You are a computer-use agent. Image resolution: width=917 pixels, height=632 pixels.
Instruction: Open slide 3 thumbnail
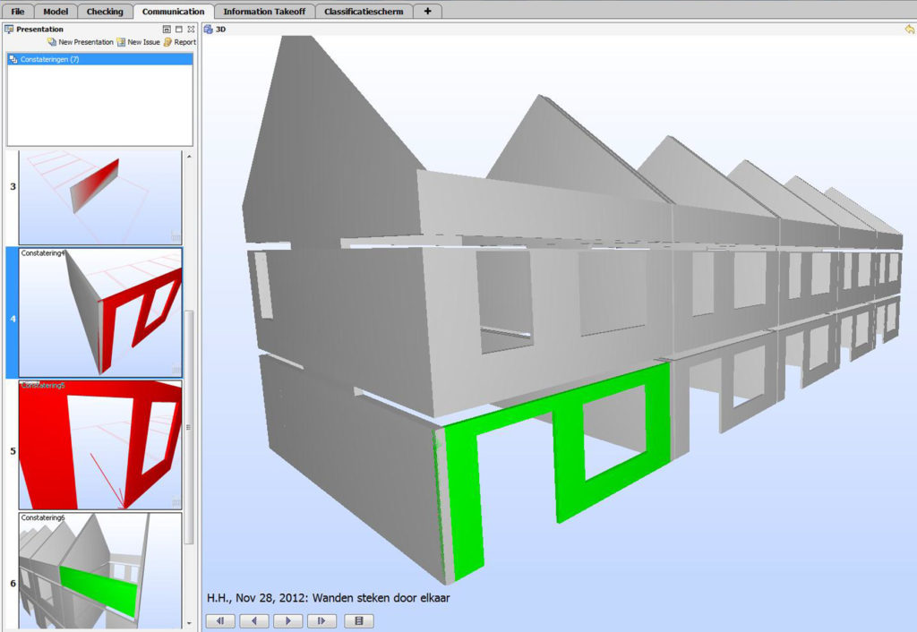pyautogui.click(x=100, y=198)
